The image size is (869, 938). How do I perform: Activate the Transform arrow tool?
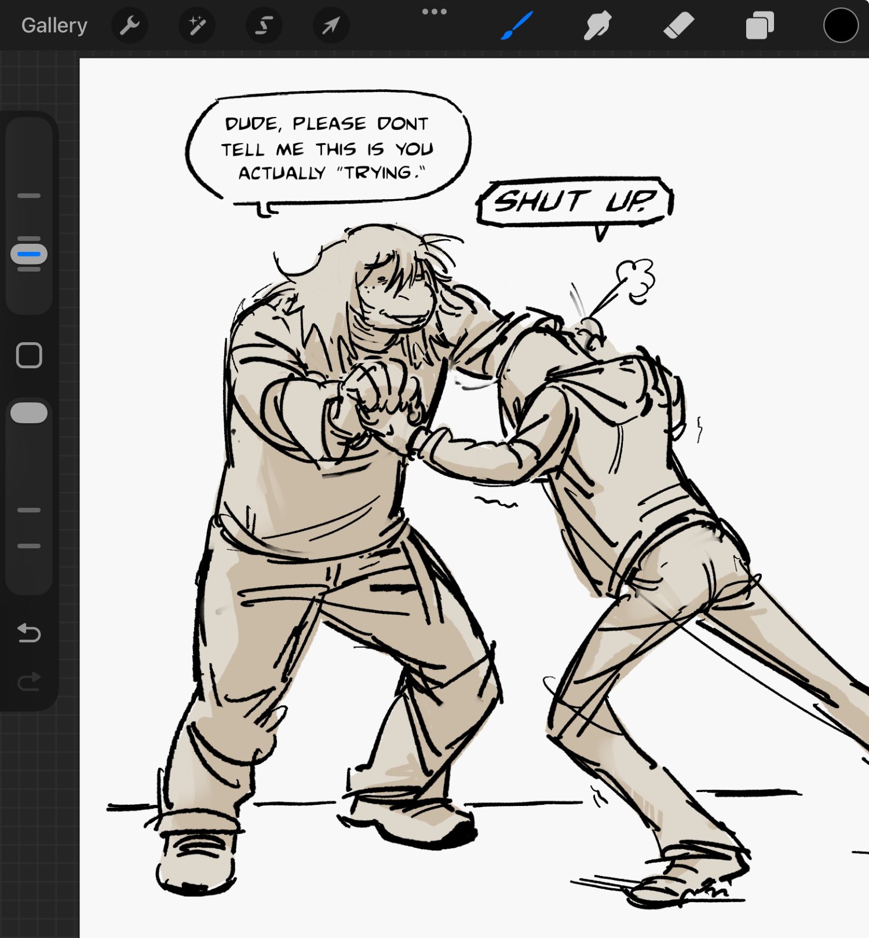(331, 25)
